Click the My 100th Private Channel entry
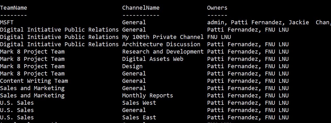Image resolution: width=331 pixels, height=123 pixels. coord(162,37)
